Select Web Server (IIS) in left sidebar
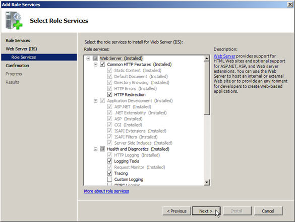The height and width of the screenshot is (222, 295). [x=21, y=49]
